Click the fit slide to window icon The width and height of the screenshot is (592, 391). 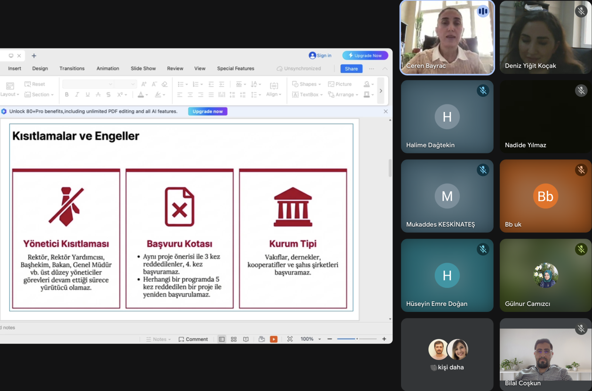pos(290,339)
